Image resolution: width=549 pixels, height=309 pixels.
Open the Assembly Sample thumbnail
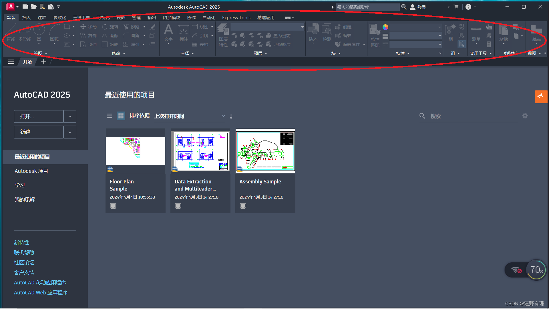tap(265, 151)
